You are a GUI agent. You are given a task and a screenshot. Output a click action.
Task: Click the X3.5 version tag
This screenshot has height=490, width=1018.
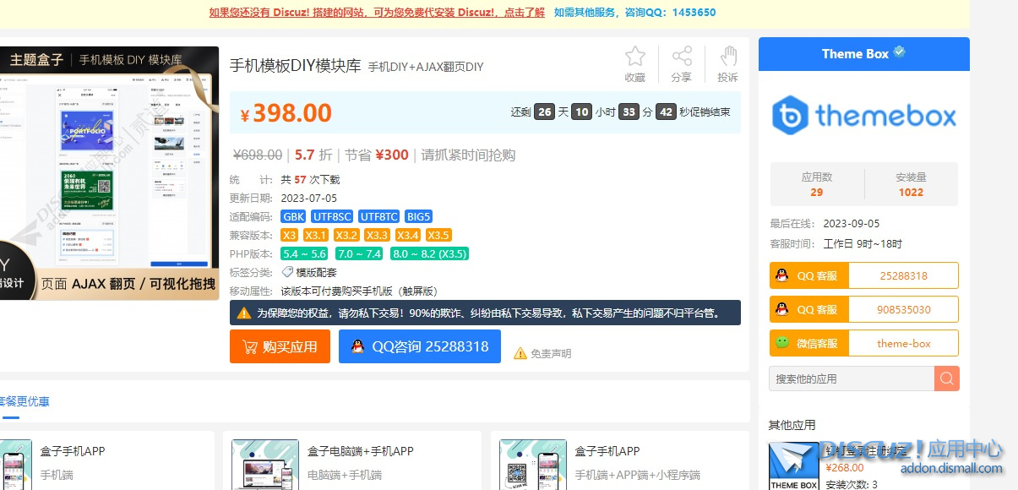pos(438,235)
